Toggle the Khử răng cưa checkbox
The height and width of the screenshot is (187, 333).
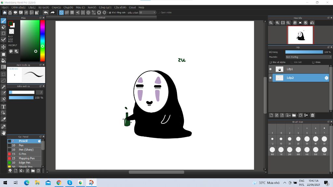tap(110, 13)
